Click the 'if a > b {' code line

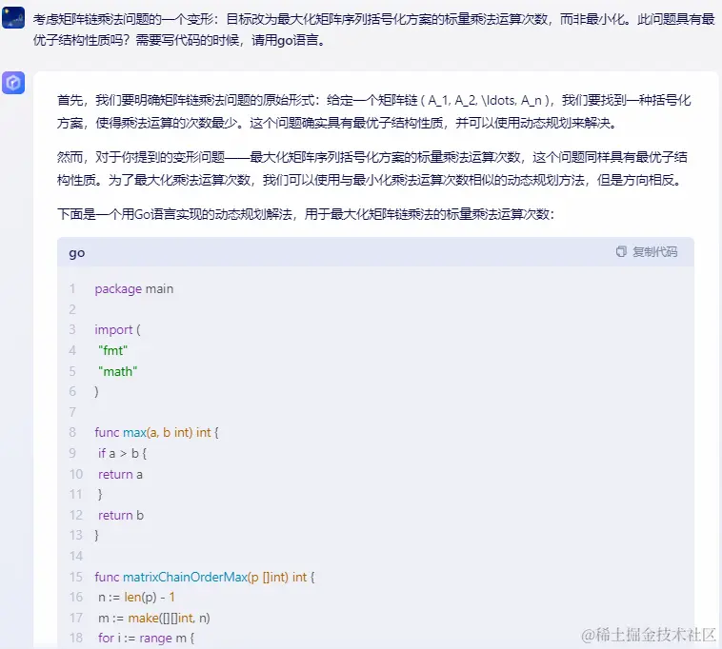pos(123,454)
